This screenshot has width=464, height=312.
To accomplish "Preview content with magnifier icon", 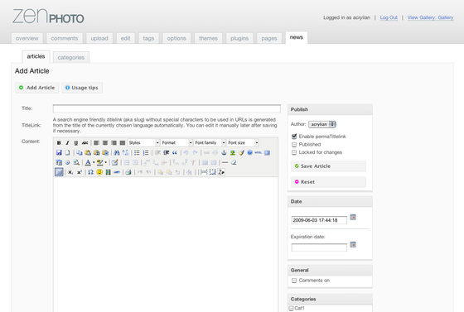I will tap(76, 162).
